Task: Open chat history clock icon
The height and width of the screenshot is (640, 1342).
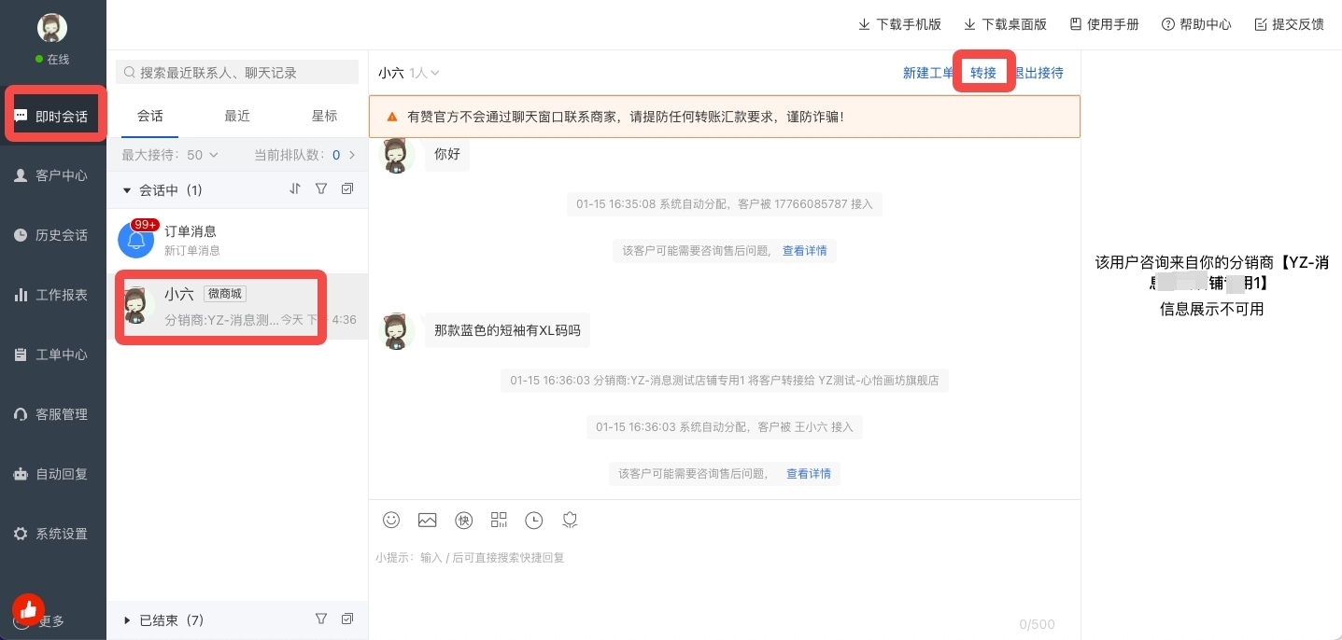Action: 534,520
